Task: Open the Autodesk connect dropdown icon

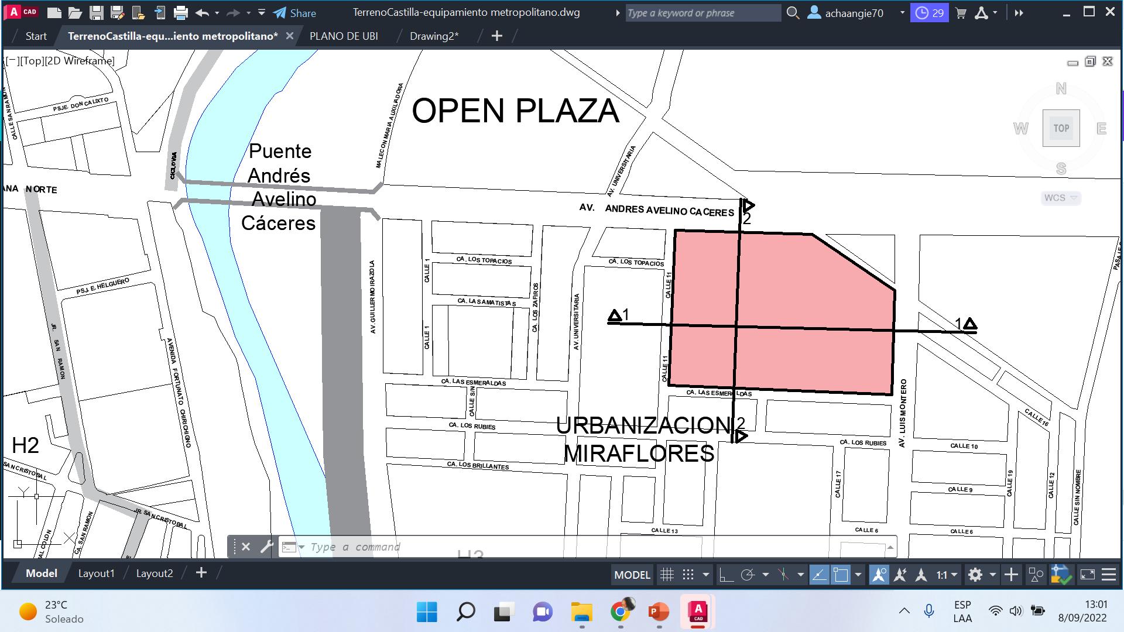Action: 986,13
